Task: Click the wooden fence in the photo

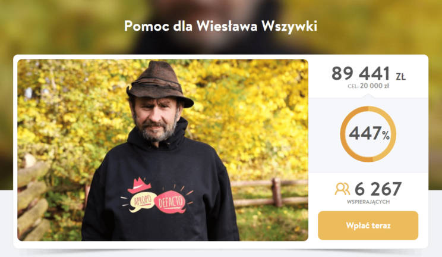Action: point(269,192)
